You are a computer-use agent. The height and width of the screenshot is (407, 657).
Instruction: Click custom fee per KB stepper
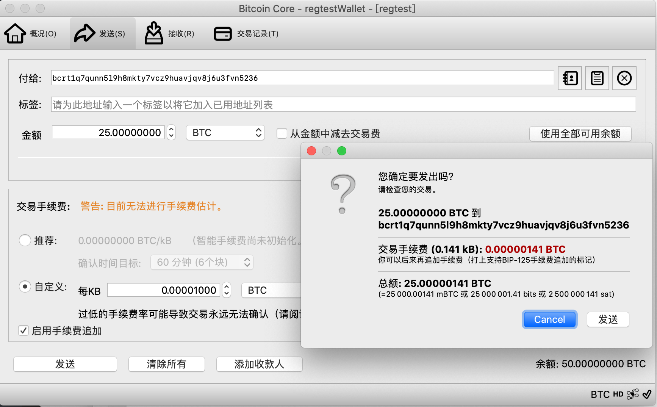click(x=227, y=290)
